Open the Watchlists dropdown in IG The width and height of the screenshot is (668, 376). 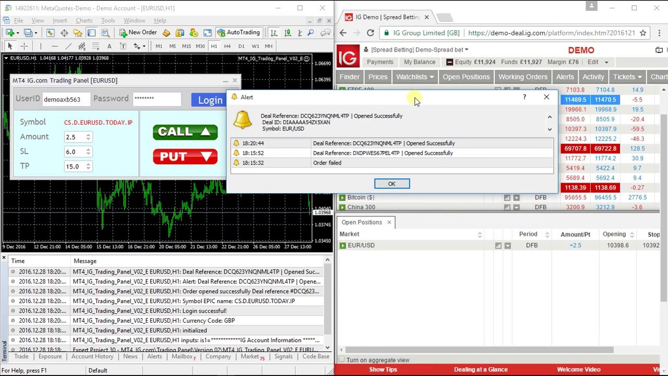[x=415, y=77]
